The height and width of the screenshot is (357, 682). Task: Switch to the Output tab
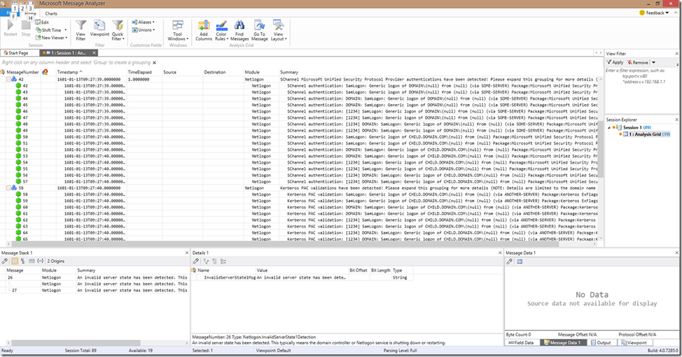pyautogui.click(x=601, y=343)
